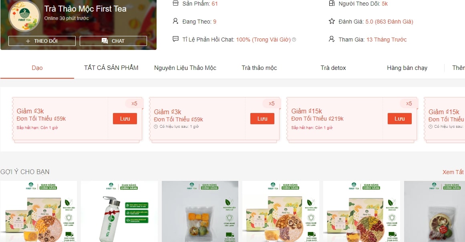The height and width of the screenshot is (242, 465).
Task: Click the Người Theo Dõi followers icon
Action: 332,3
